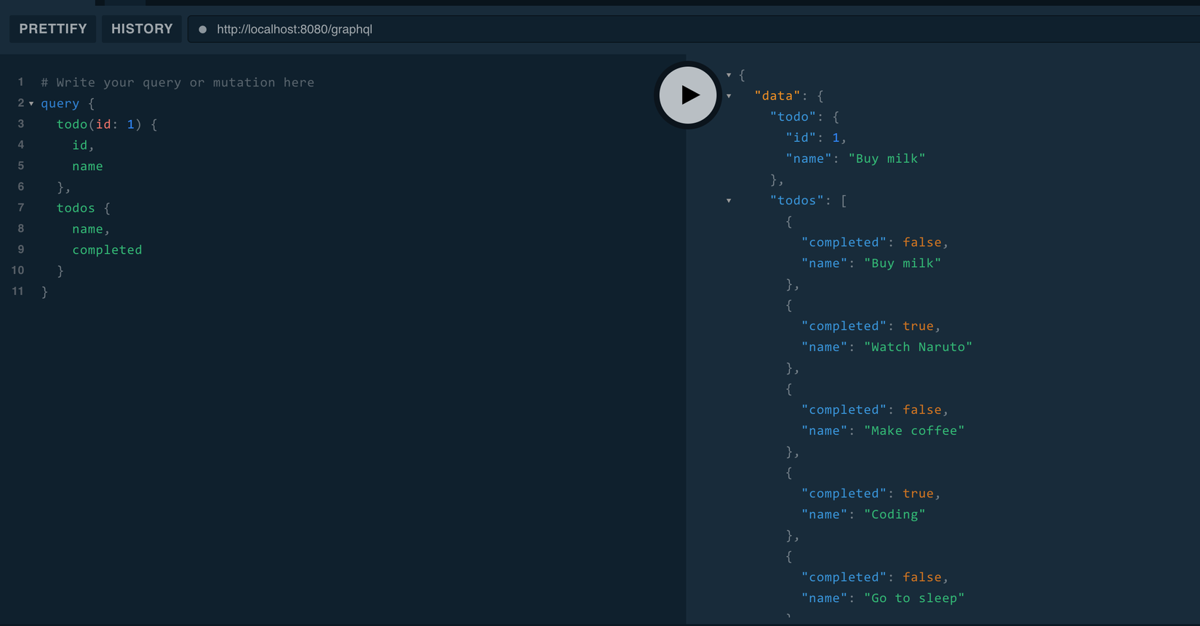Viewport: 1200px width, 626px height.
Task: Click the "Coding" value in the response
Action: tap(895, 514)
